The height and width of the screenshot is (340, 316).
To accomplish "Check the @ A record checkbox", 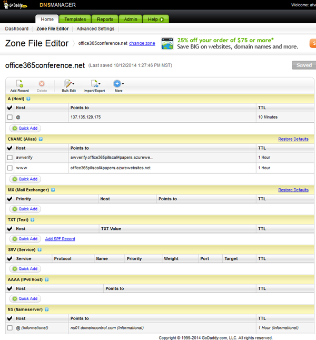I will tap(10, 117).
